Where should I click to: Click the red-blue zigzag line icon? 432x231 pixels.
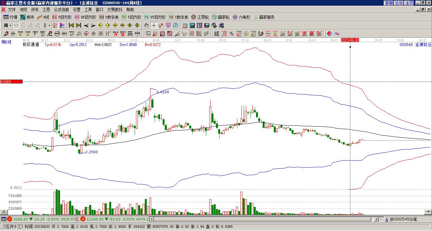point(161,25)
